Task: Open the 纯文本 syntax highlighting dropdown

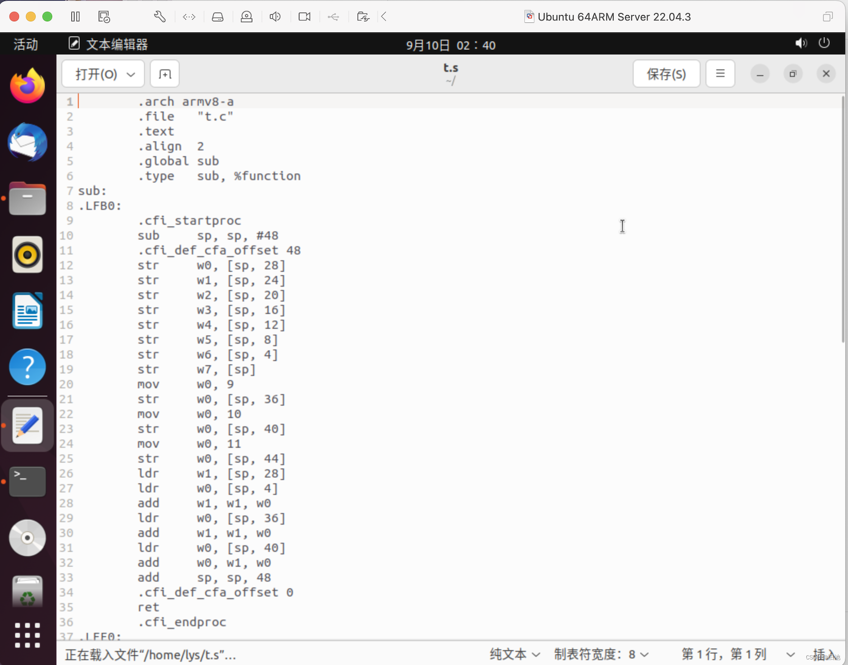Action: [x=515, y=654]
